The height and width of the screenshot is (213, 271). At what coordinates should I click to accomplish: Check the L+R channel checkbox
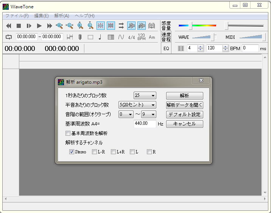[x=113, y=152]
